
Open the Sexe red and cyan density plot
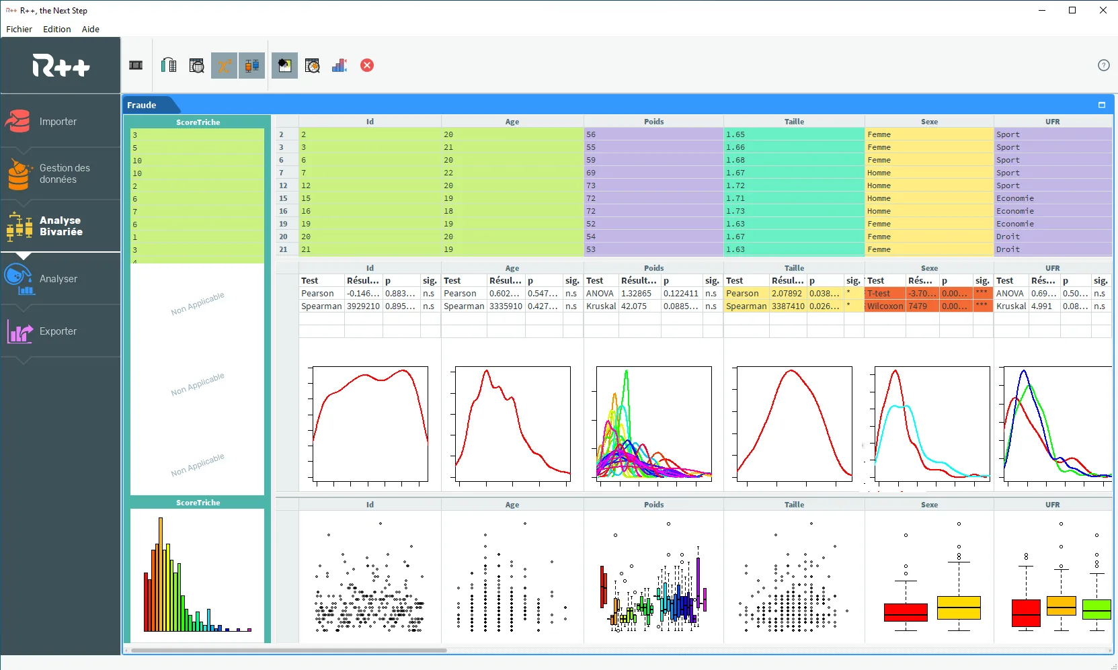[x=931, y=425]
